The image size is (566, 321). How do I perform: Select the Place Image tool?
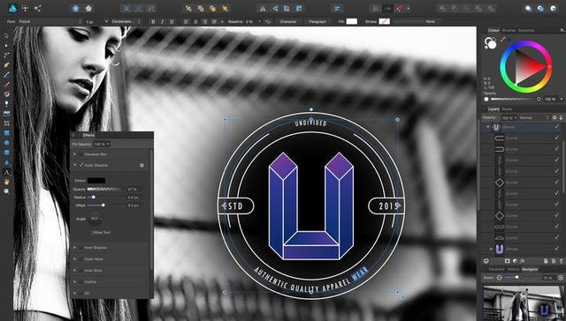coord(6,114)
